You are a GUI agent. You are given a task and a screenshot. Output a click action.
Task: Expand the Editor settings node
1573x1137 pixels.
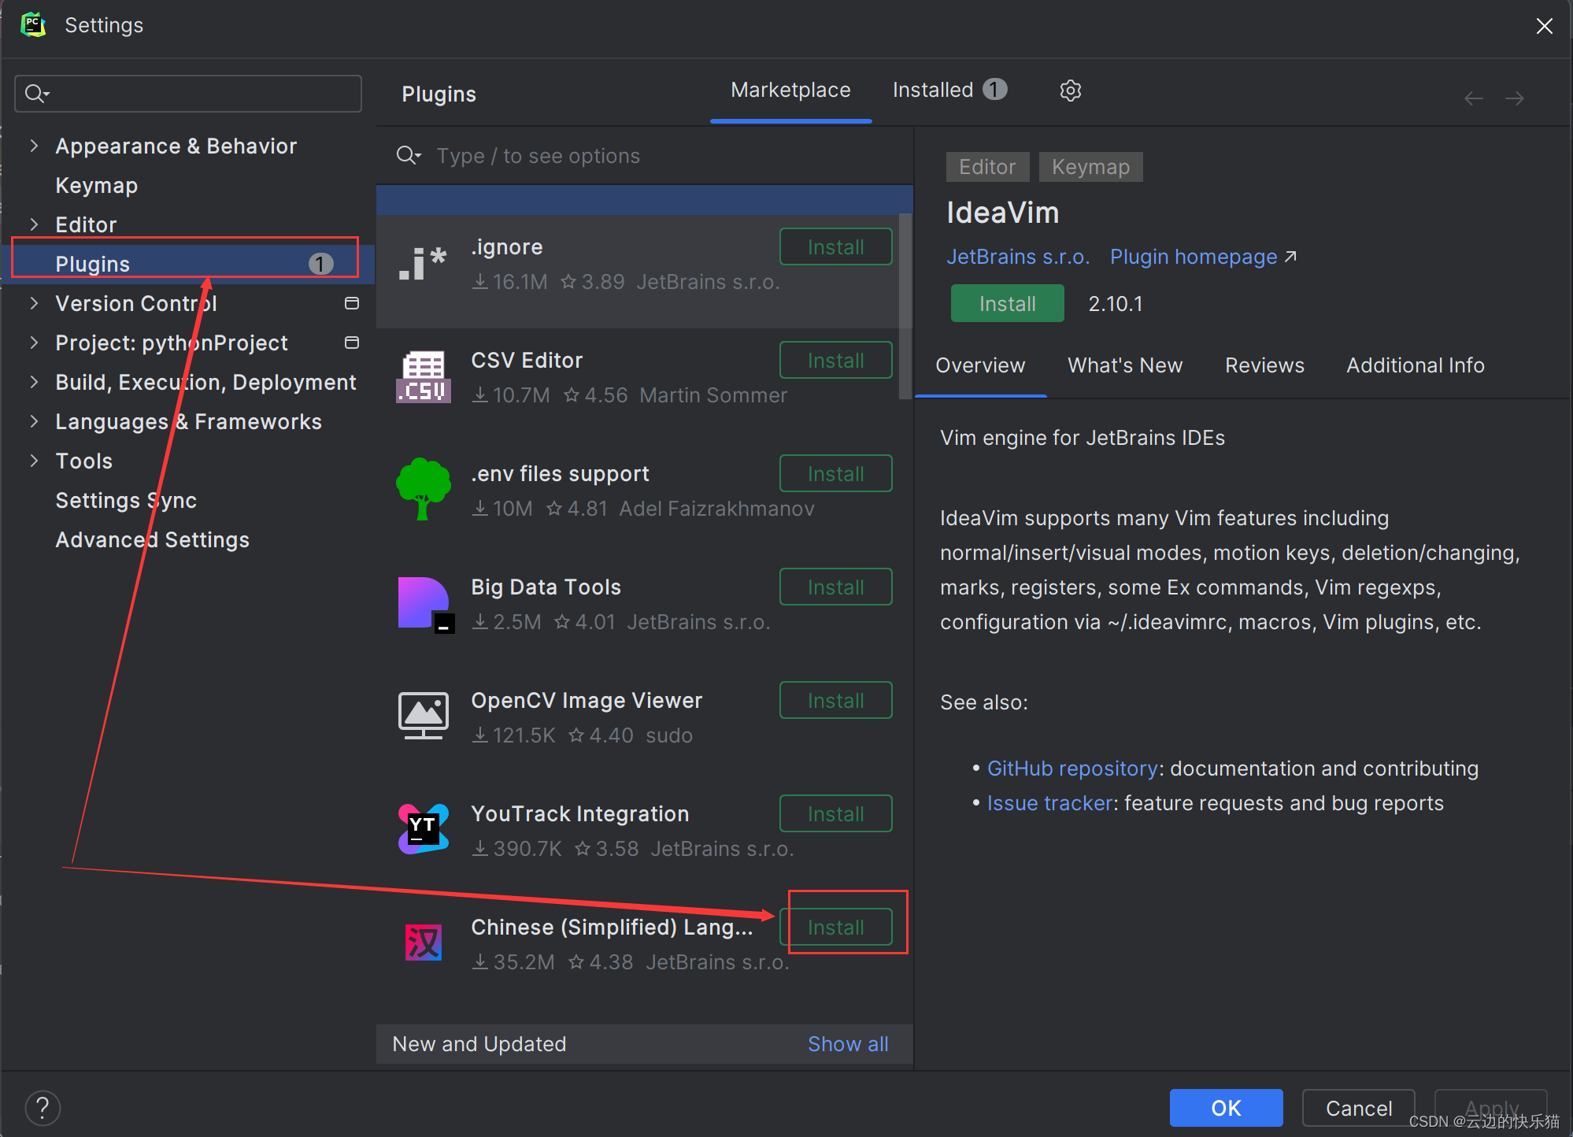click(34, 224)
